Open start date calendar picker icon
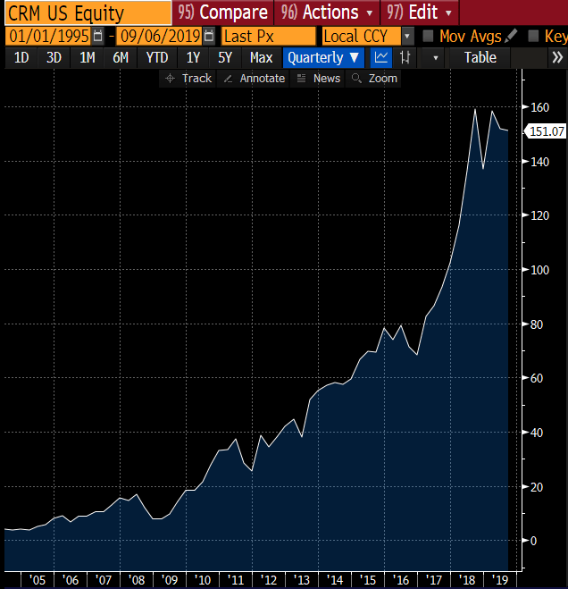The height and width of the screenshot is (589, 568). (x=97, y=36)
